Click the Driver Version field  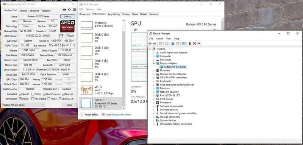point(47,70)
